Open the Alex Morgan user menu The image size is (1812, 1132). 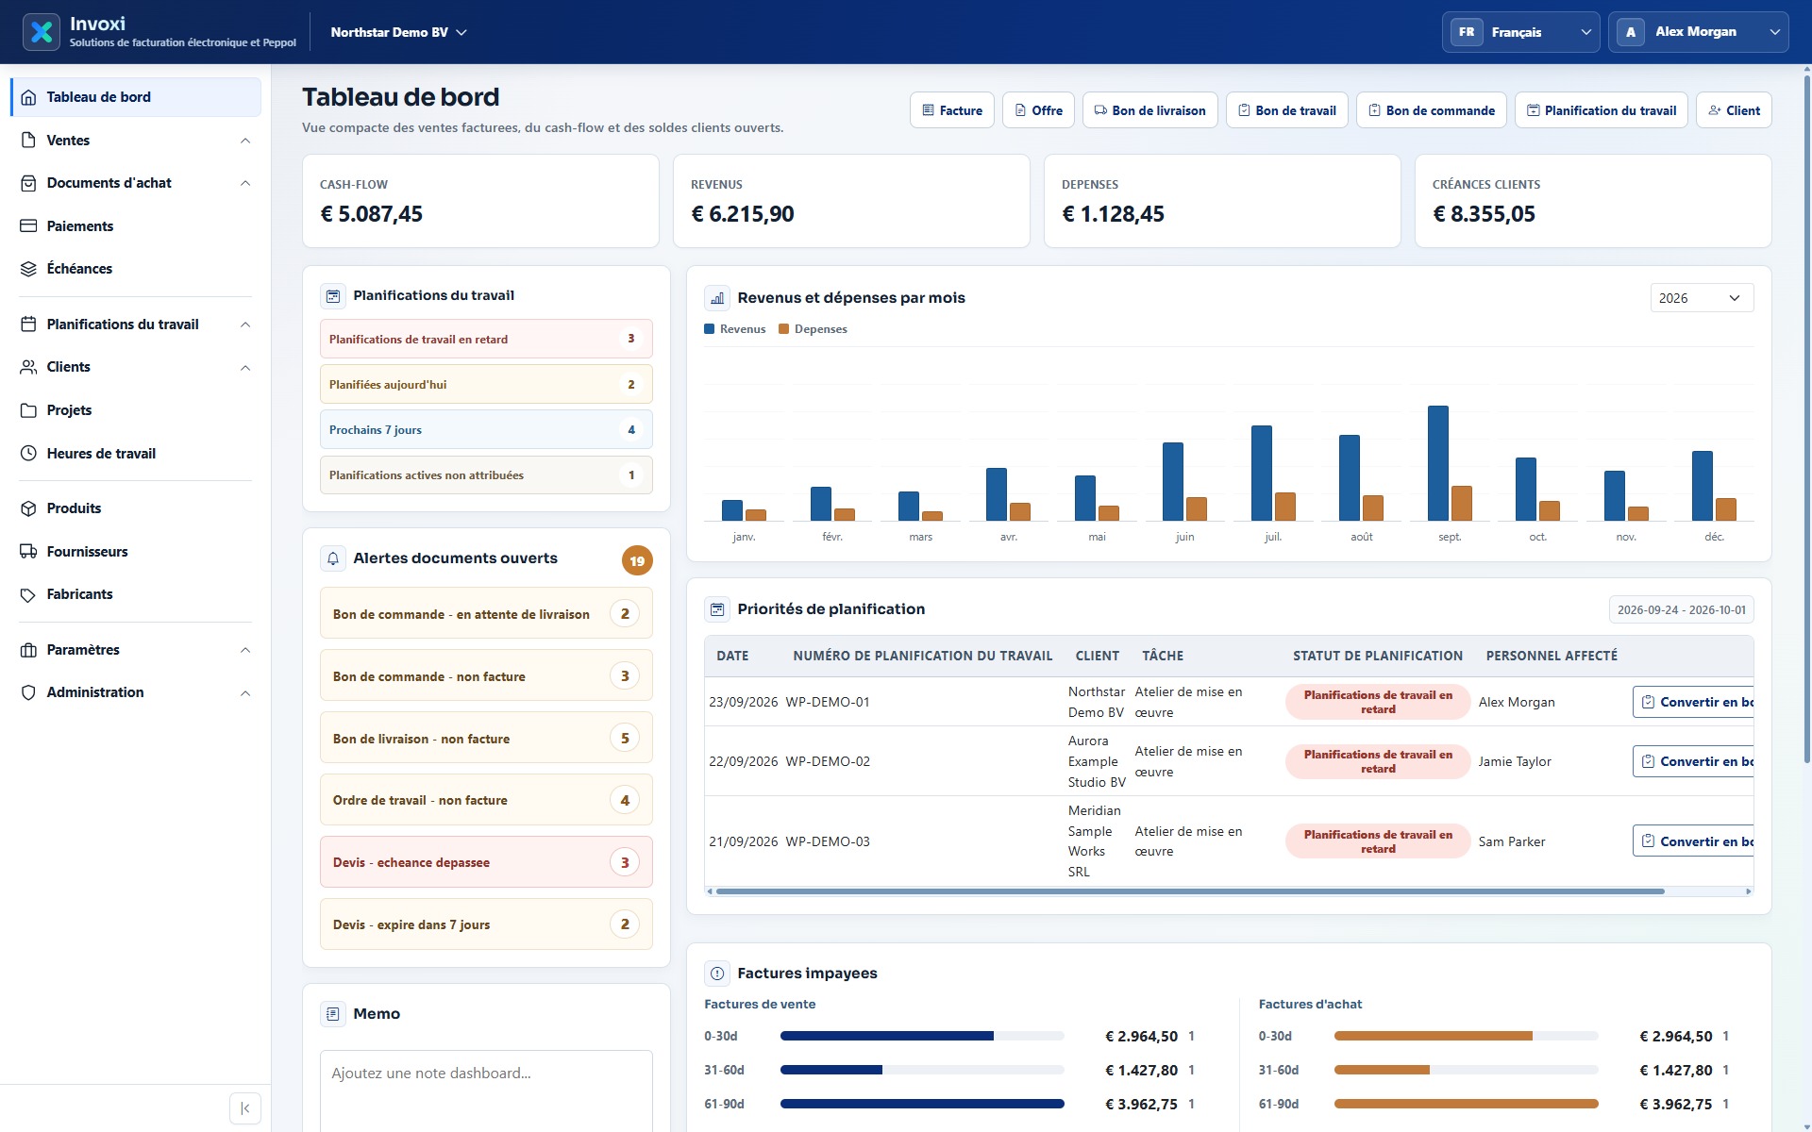[1698, 32]
